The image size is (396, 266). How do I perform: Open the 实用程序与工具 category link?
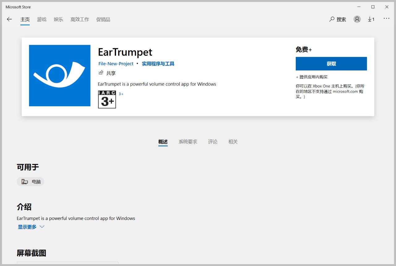click(158, 64)
